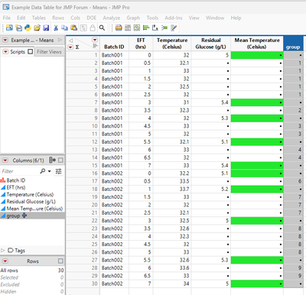Select the Mean Temperature (Celsius) column header
The image size is (306, 295).
coord(257,44)
